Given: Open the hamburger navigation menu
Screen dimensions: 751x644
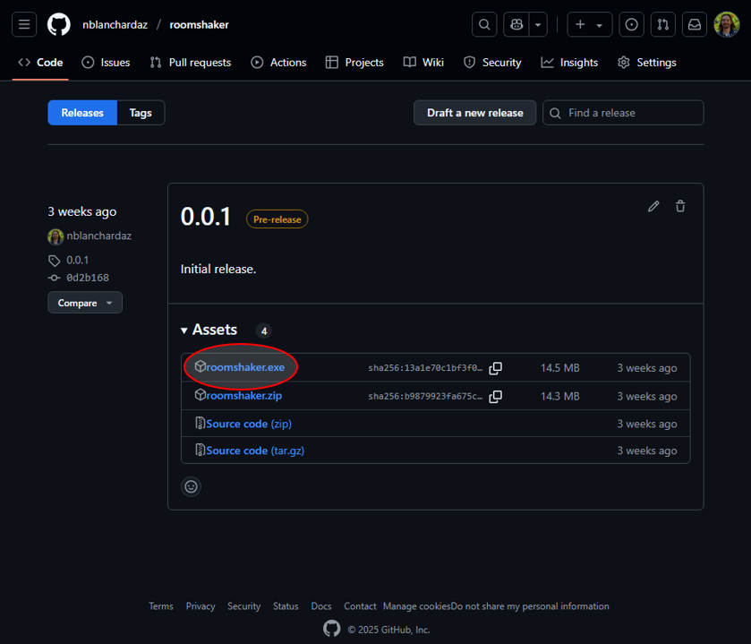Looking at the screenshot, I should pos(24,24).
